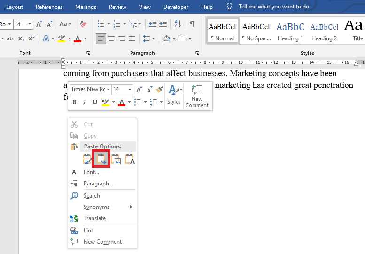
Task: Choose Picture paste option
Action: tap(116, 159)
